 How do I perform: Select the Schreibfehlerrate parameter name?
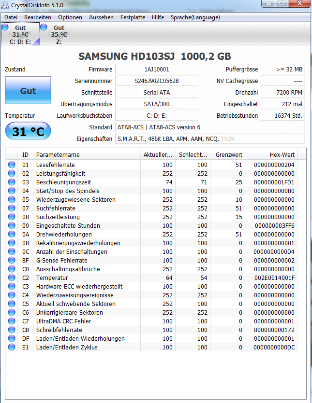[59, 330]
